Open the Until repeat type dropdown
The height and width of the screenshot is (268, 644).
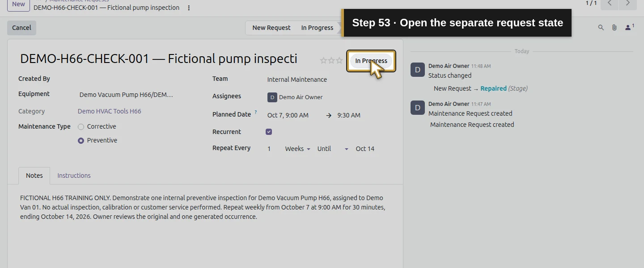click(x=333, y=149)
